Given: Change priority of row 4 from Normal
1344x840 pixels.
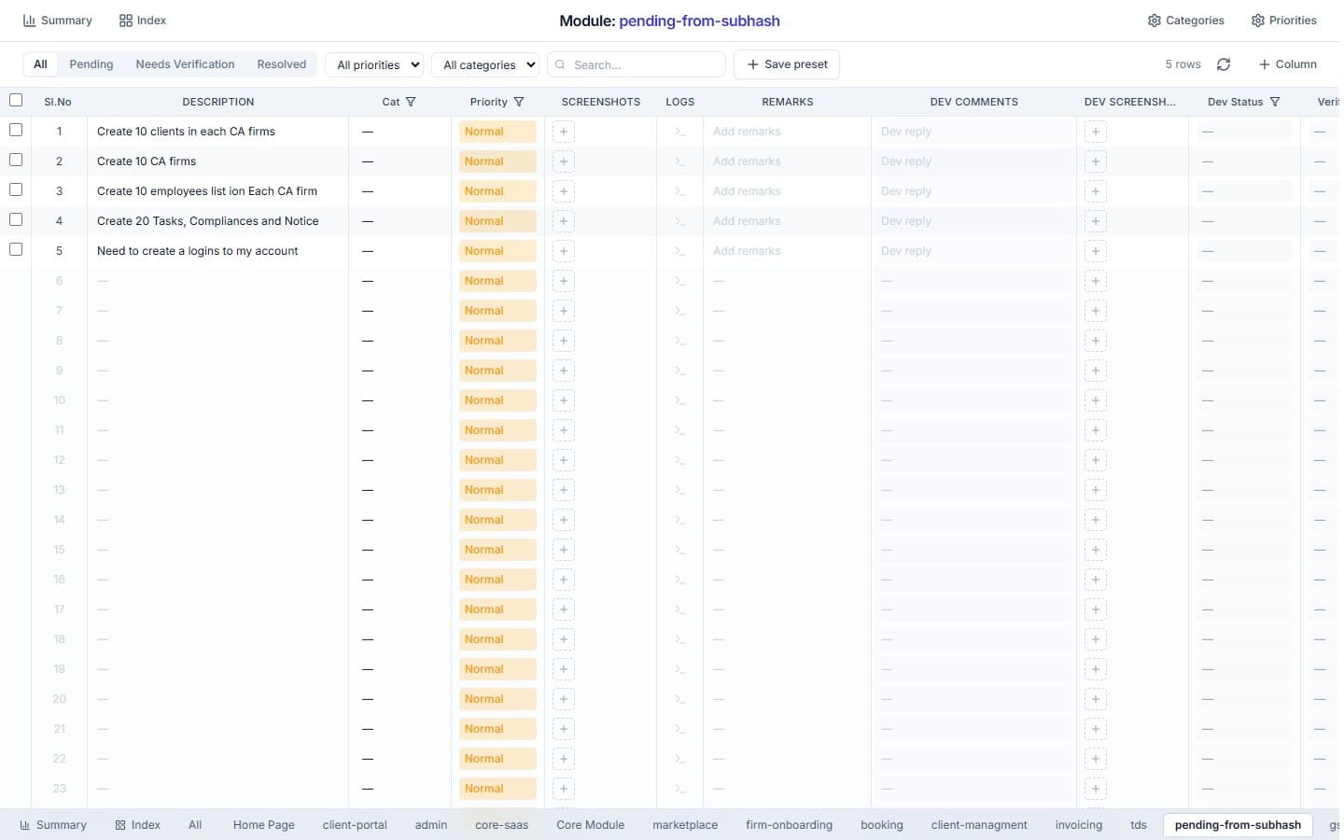Looking at the screenshot, I should [x=497, y=221].
